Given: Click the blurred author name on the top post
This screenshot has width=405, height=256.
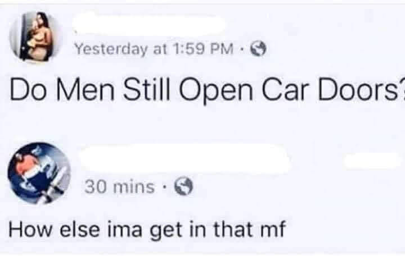Looking at the screenshot, I should tap(148, 24).
